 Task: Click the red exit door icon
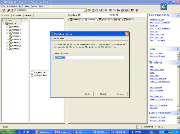point(137,10)
